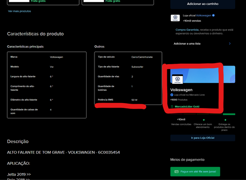Expand the Adicionar a uma lista chevron

(x=230, y=43)
